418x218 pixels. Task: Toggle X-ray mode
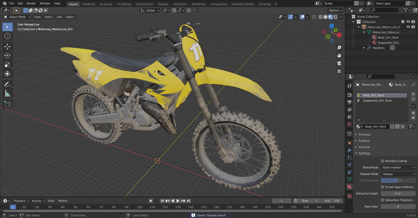314,17
